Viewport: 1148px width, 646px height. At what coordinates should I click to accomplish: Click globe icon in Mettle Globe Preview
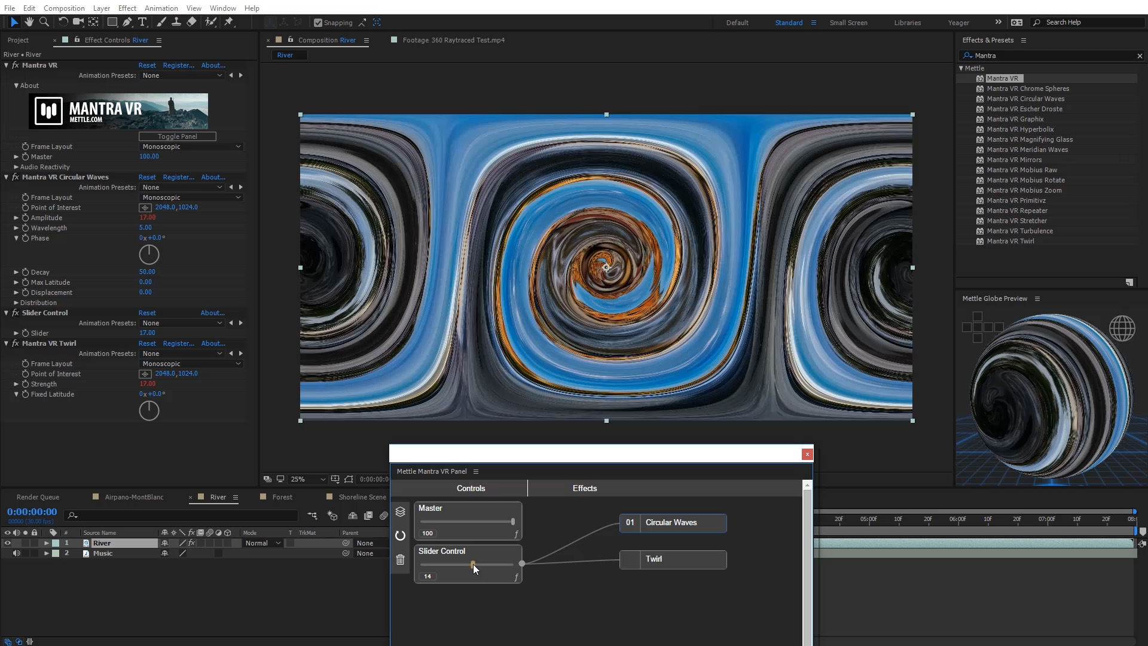(1122, 328)
